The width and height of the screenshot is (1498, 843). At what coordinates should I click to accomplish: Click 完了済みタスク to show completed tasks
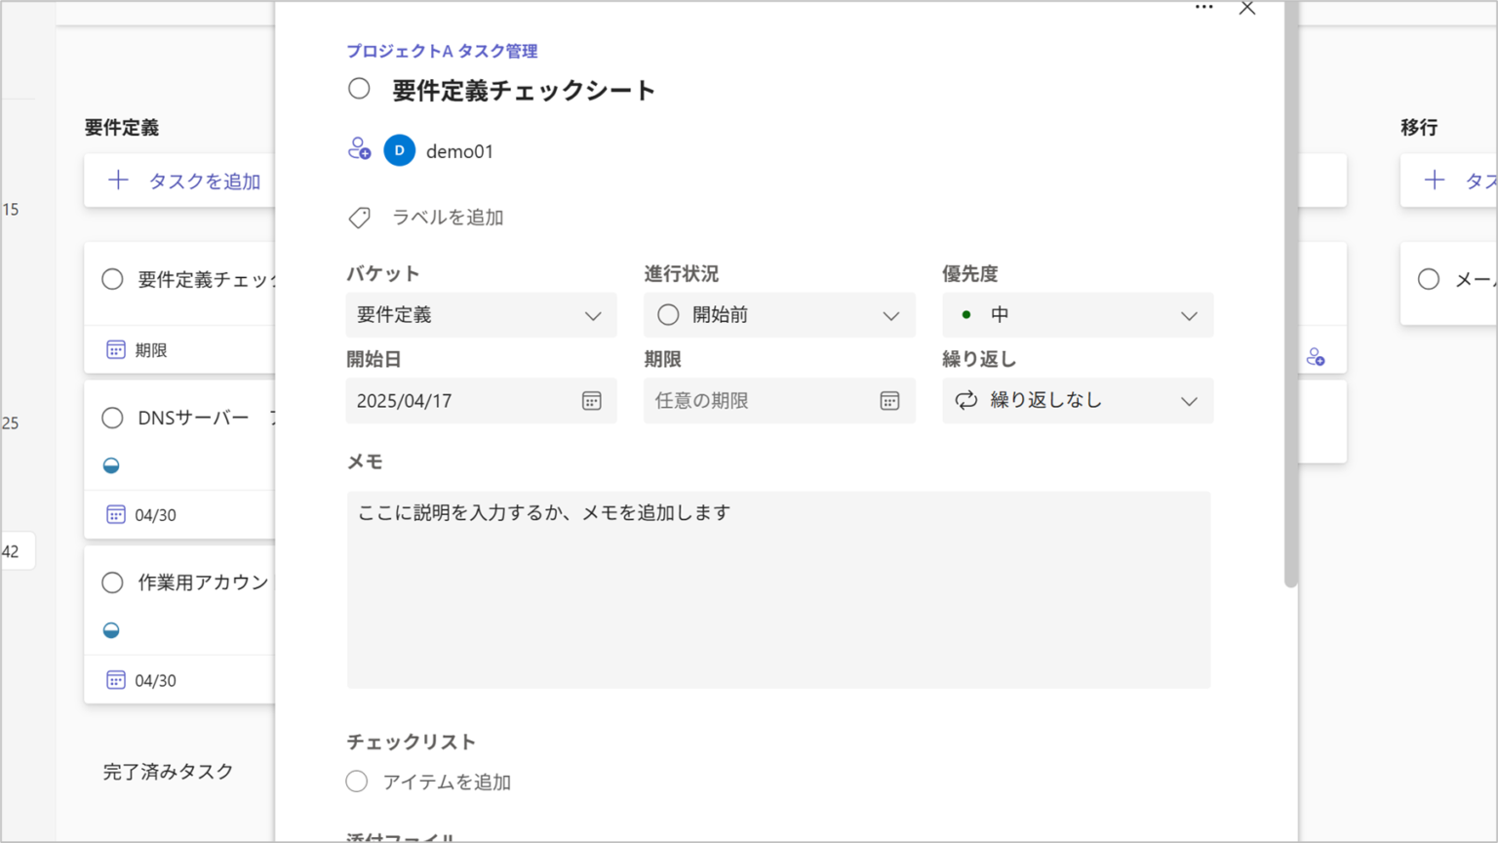click(166, 771)
